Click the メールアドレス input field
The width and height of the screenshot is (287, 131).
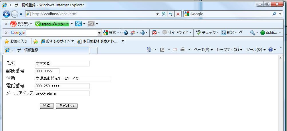tap(62, 93)
